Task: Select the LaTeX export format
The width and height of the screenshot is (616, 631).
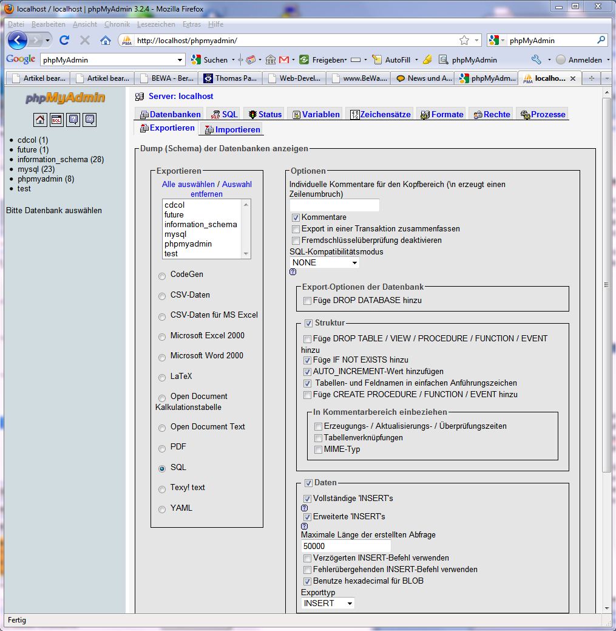Action: click(162, 378)
